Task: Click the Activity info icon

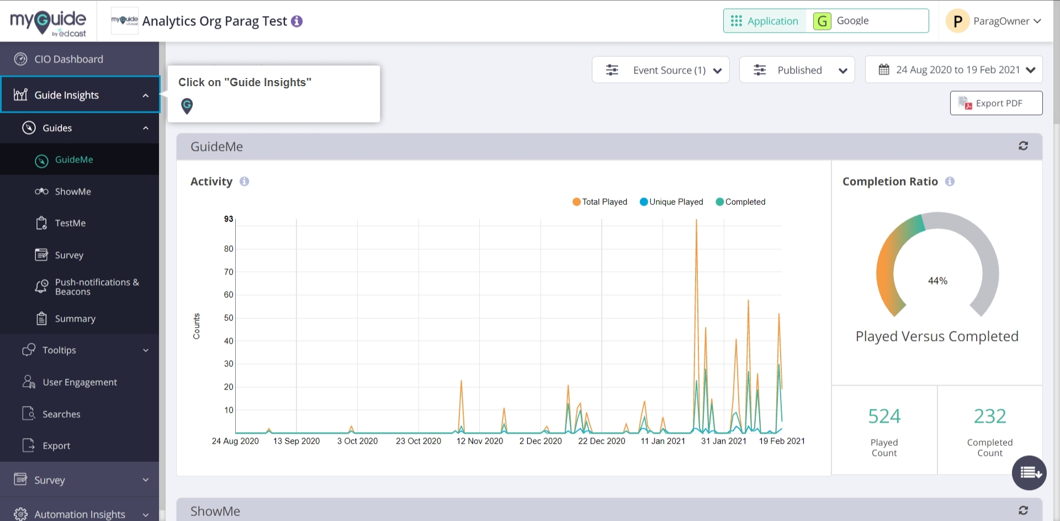Action: 244,181
